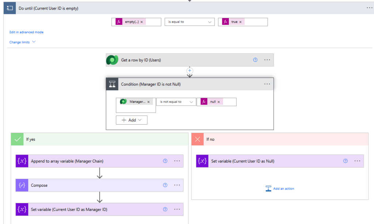Viewport: 374px width, 224px height.
Task: Open ellipsis menu on Compose action
Action: (177, 185)
